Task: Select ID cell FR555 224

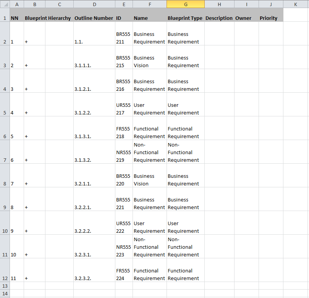Action: 124,270
